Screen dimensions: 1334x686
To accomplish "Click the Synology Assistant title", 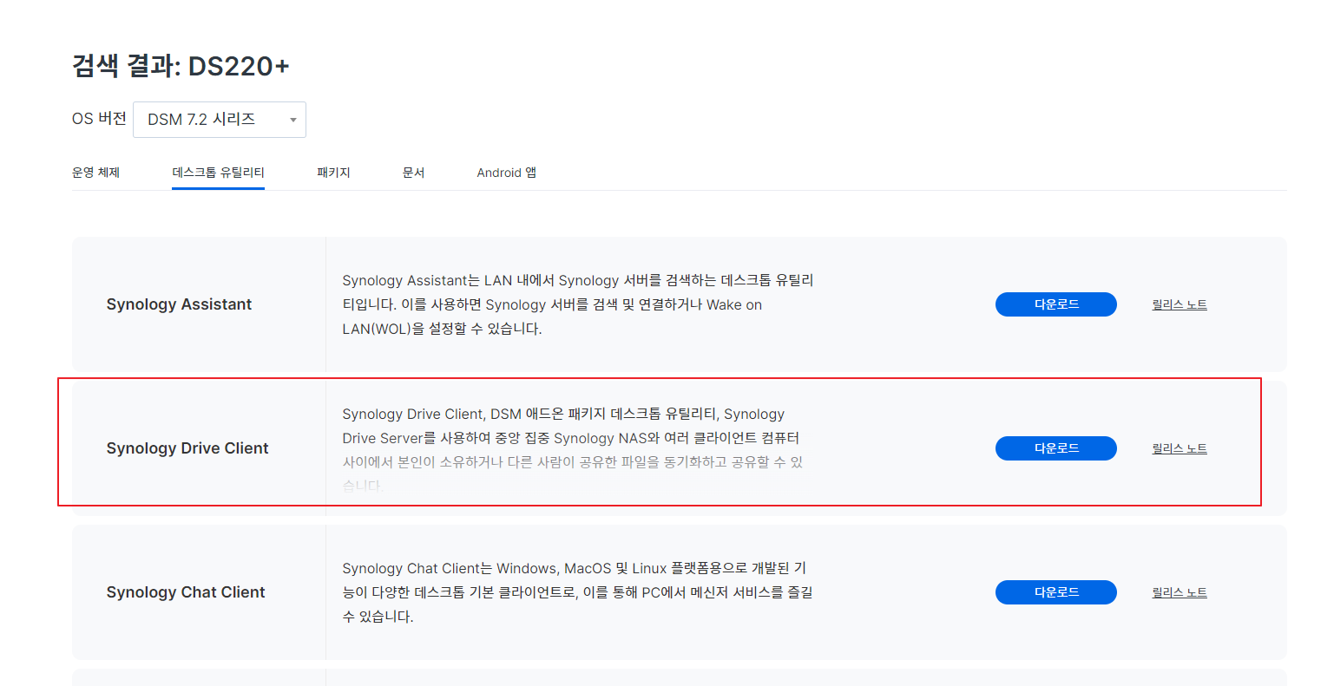I will 179,304.
